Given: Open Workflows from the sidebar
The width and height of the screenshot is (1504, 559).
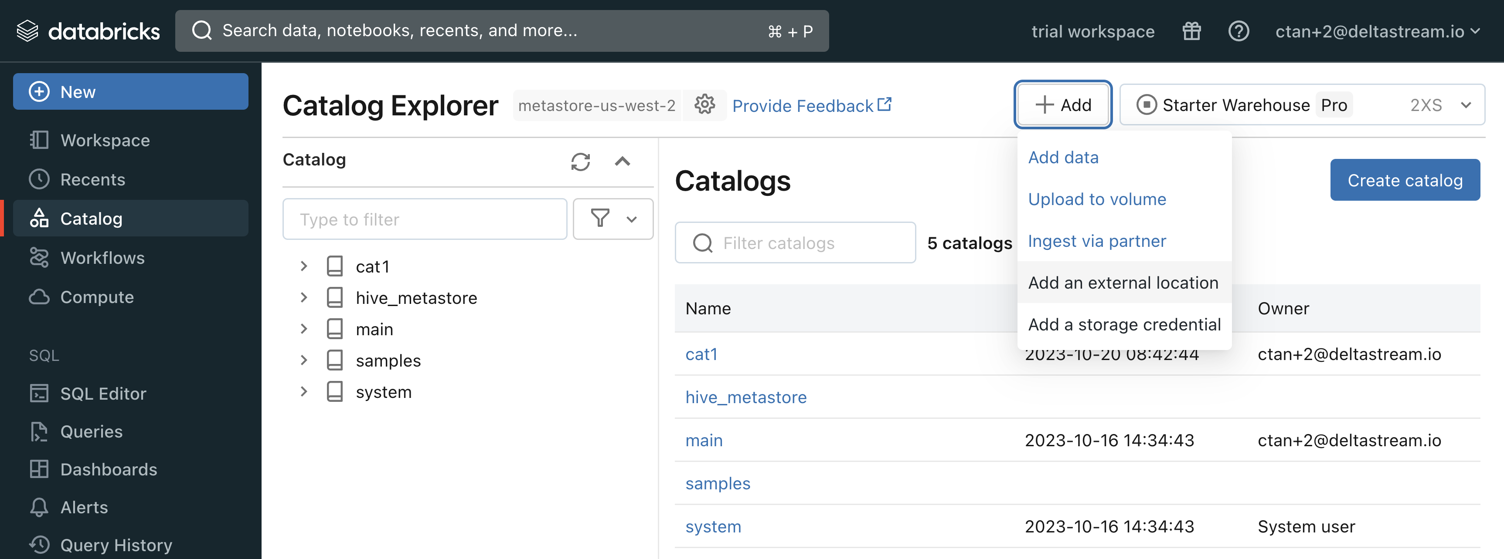Looking at the screenshot, I should click(131, 258).
